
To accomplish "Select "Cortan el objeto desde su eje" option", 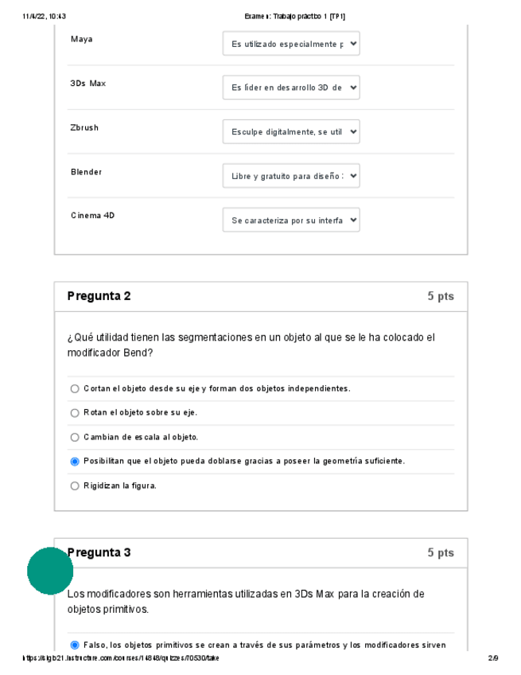I will pos(75,388).
